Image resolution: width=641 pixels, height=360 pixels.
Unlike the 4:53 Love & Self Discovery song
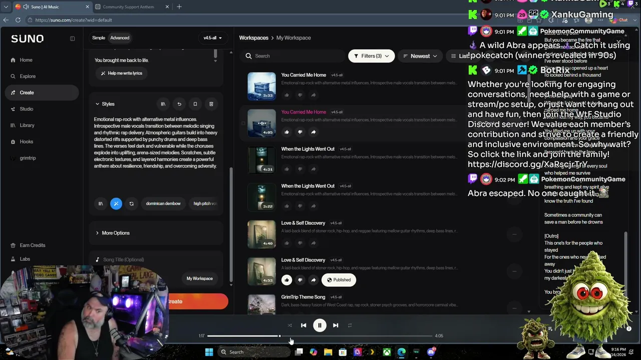(x=287, y=280)
